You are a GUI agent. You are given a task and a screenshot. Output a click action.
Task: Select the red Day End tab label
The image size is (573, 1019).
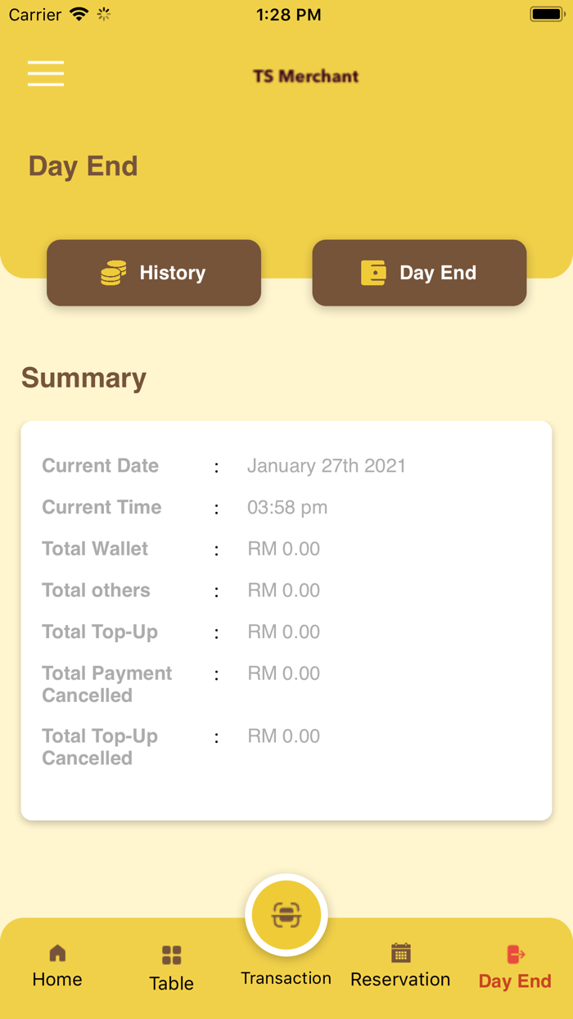click(515, 981)
